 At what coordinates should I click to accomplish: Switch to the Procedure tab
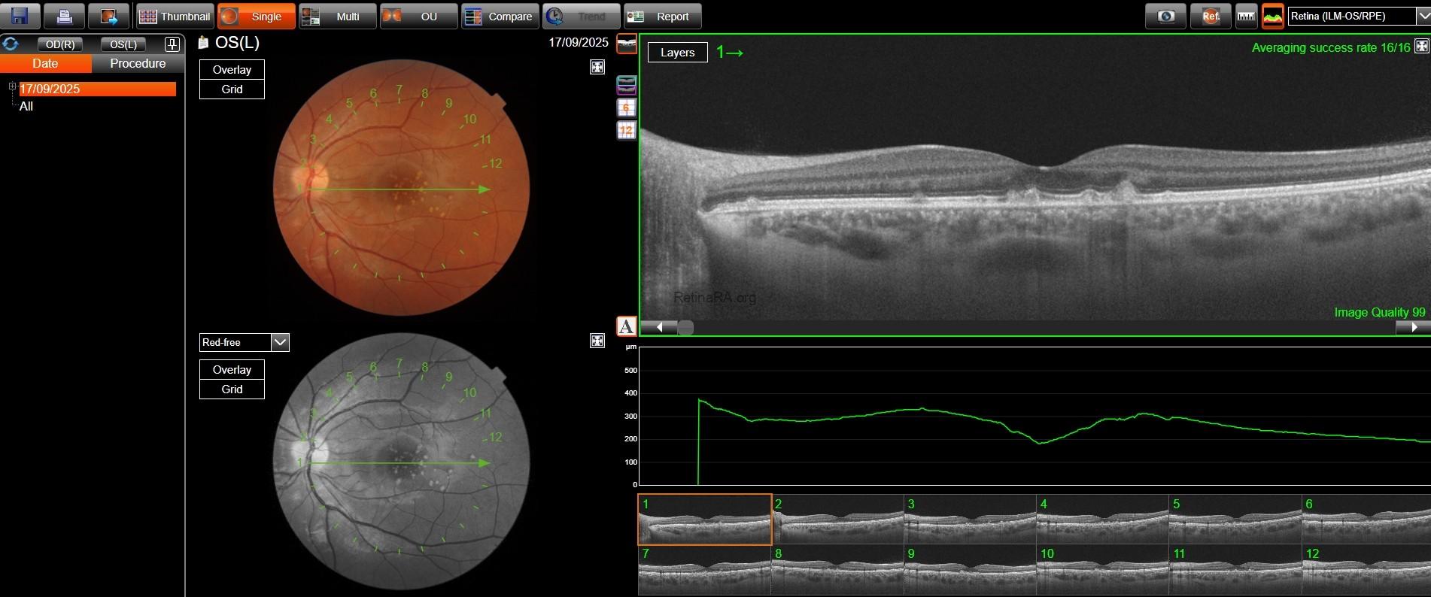click(138, 64)
